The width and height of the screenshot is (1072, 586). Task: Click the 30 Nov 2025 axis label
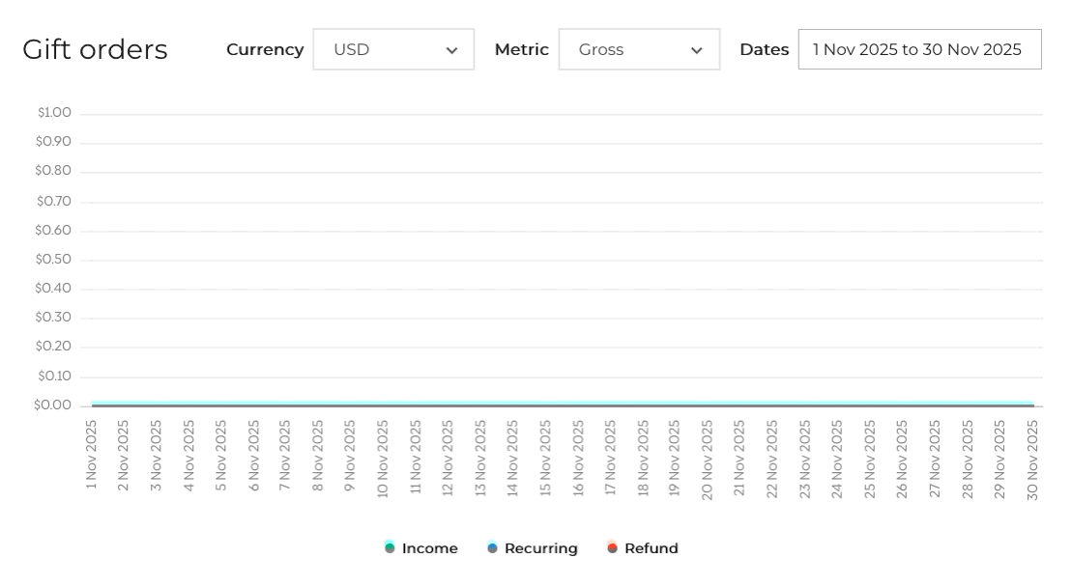[1032, 460]
